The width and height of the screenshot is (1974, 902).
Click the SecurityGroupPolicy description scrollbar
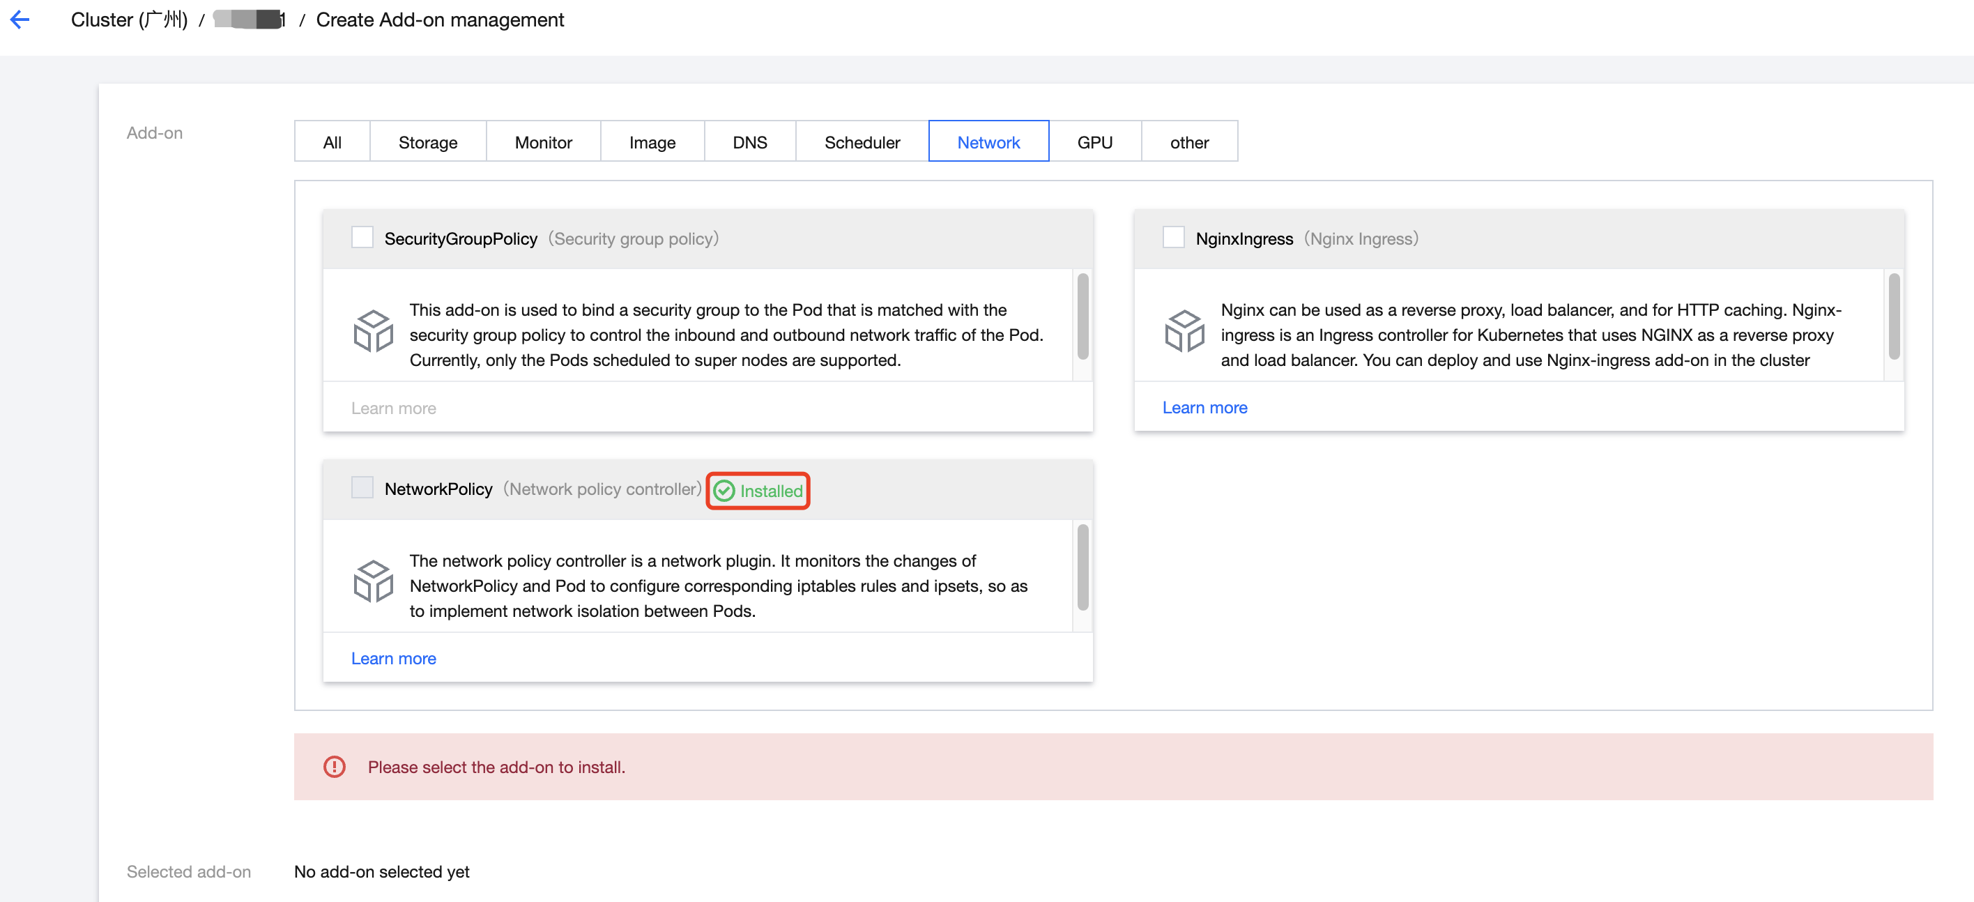pos(1082,316)
